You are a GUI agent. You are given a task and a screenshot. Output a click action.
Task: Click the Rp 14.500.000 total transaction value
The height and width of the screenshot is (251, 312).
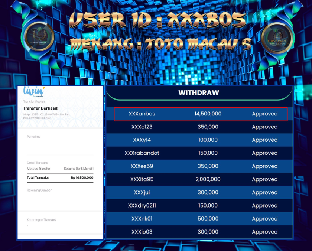click(x=82, y=178)
